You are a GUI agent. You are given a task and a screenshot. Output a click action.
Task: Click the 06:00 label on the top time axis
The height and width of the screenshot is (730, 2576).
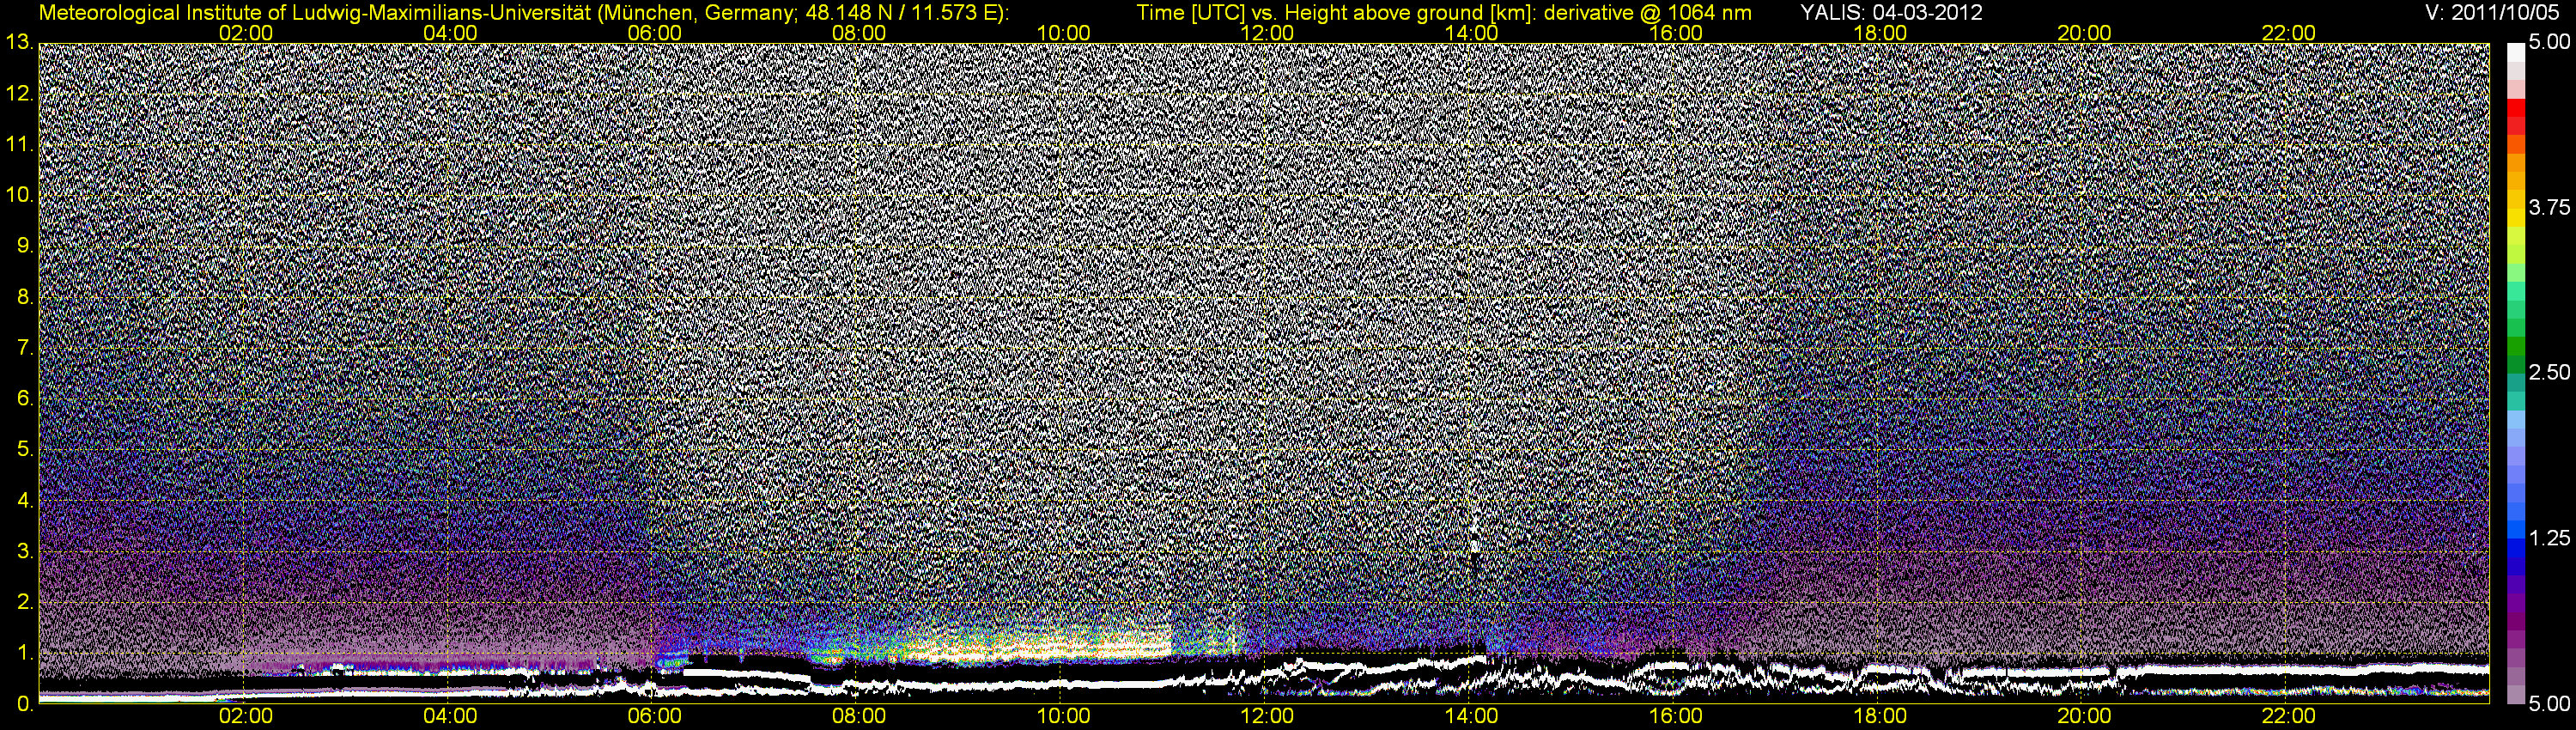(654, 33)
